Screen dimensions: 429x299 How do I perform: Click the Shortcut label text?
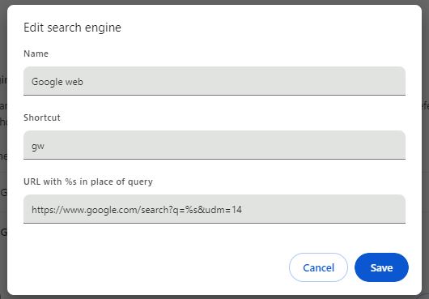[x=42, y=117]
